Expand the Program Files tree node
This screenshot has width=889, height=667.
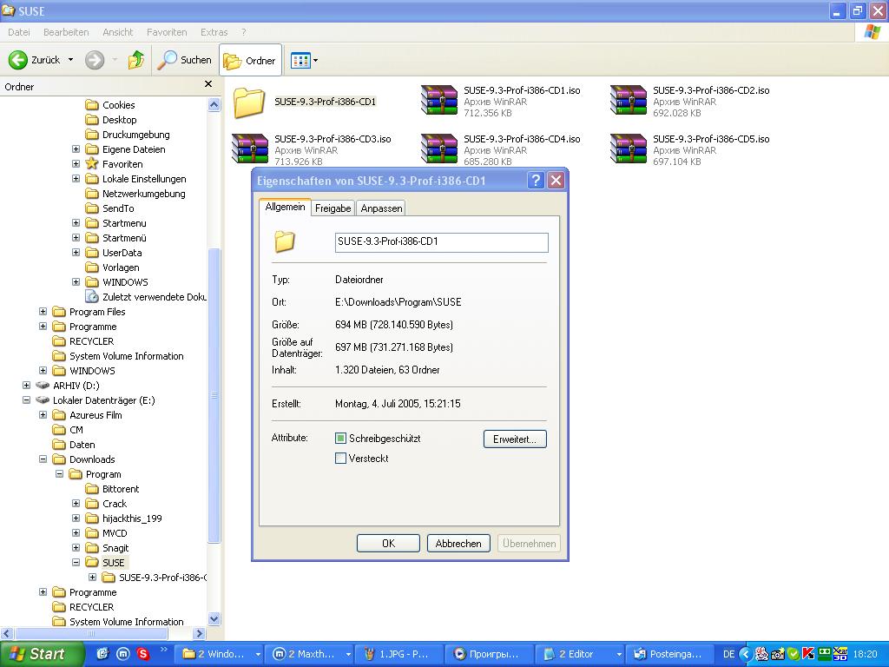[43, 312]
